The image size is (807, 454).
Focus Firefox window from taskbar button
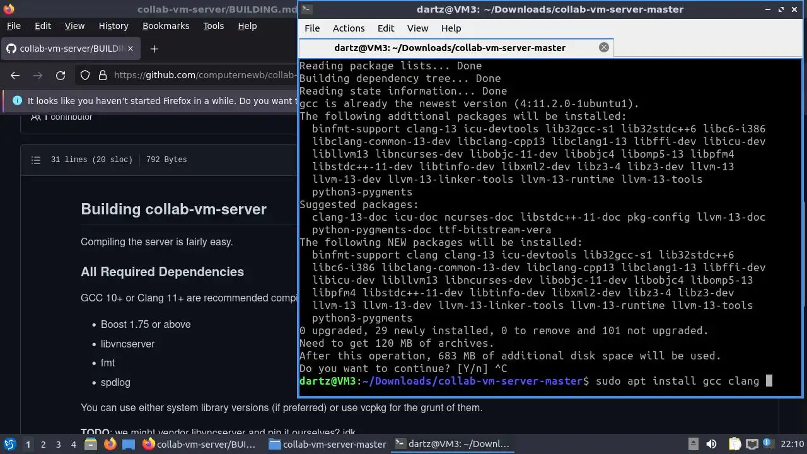(199, 444)
